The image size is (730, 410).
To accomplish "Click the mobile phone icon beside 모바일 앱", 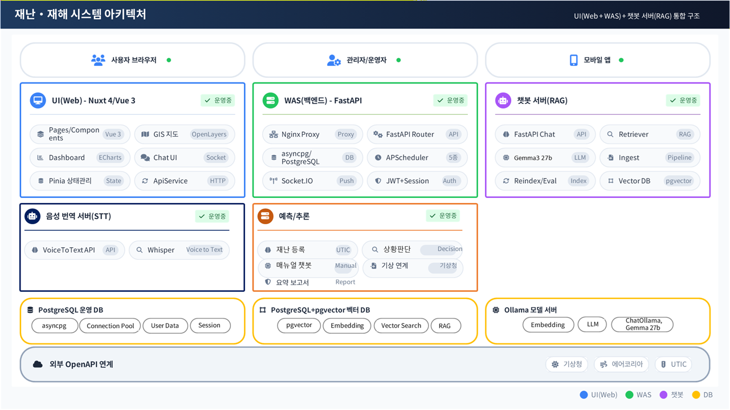I will (x=574, y=60).
